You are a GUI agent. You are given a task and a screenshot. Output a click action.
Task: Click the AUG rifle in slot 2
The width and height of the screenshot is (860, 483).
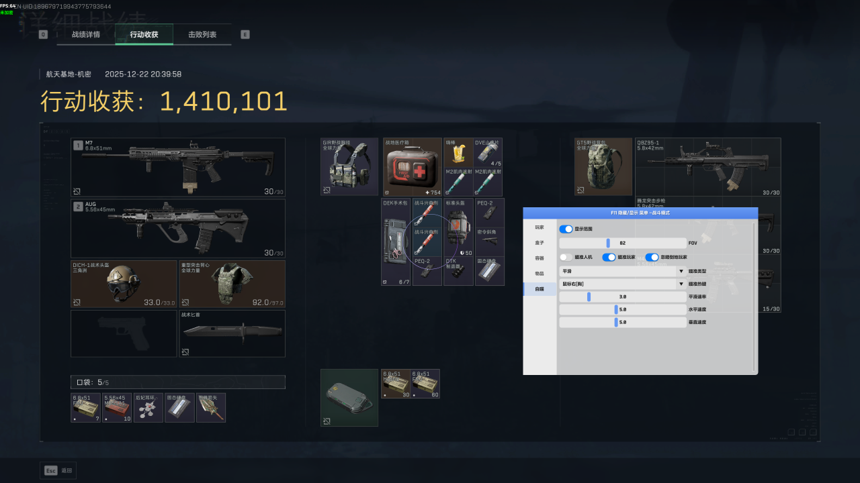point(178,228)
